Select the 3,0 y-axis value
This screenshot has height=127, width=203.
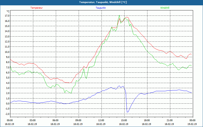tap(8, 88)
